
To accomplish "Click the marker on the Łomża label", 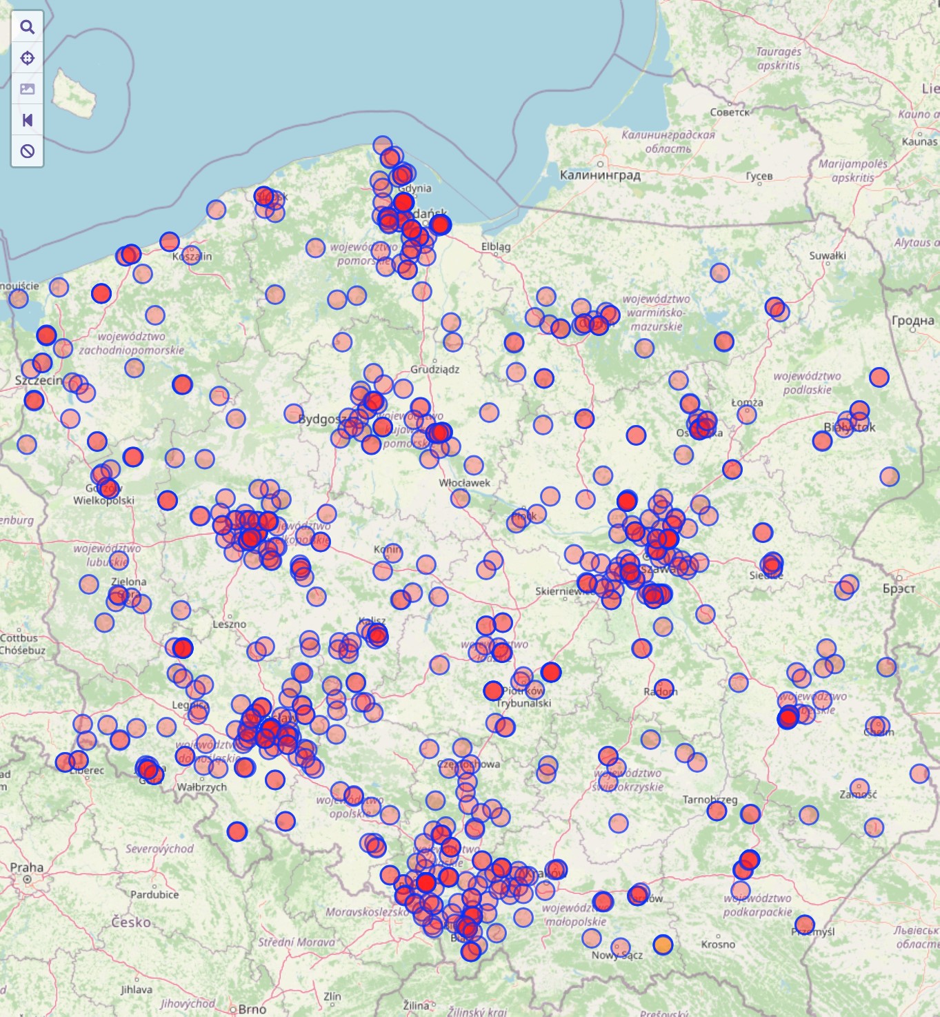I will 747,414.
